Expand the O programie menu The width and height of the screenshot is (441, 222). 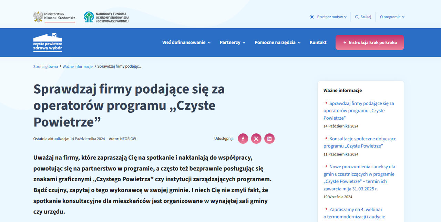pyautogui.click(x=392, y=17)
